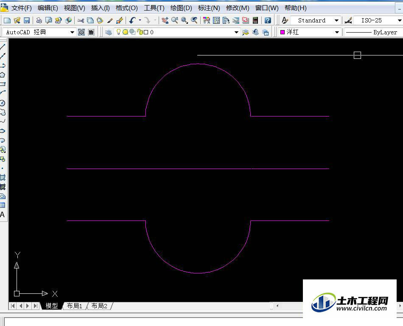Toggle layer 0 lock padlock icon

point(140,32)
